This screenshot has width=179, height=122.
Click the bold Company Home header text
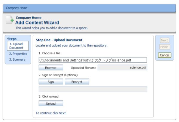point(29,18)
